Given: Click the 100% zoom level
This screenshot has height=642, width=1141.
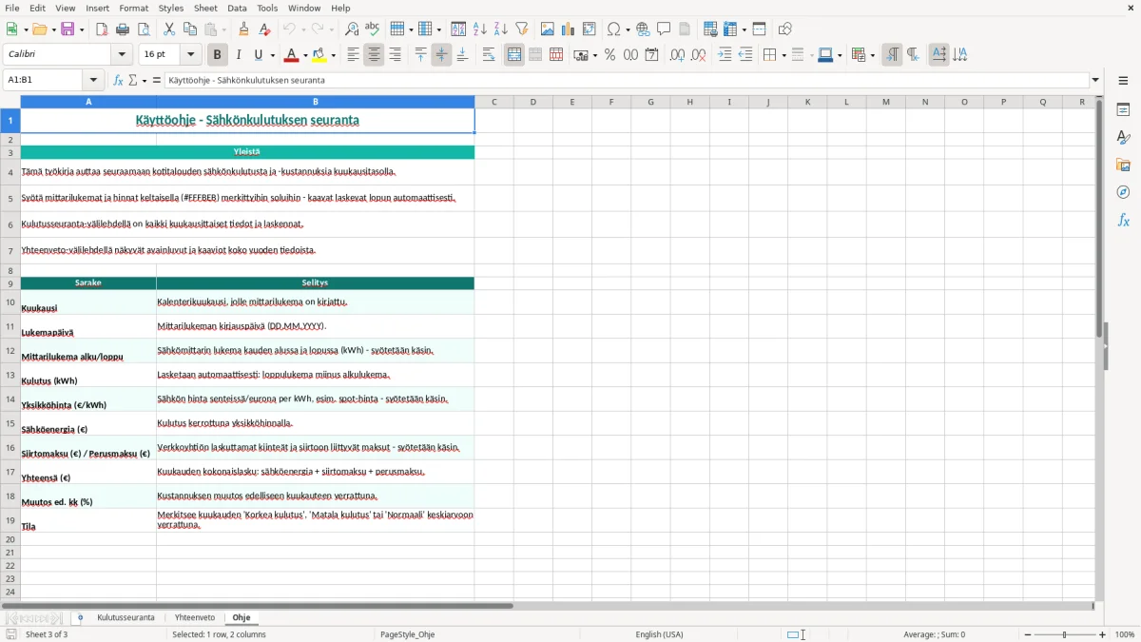Looking at the screenshot, I should tap(1125, 634).
